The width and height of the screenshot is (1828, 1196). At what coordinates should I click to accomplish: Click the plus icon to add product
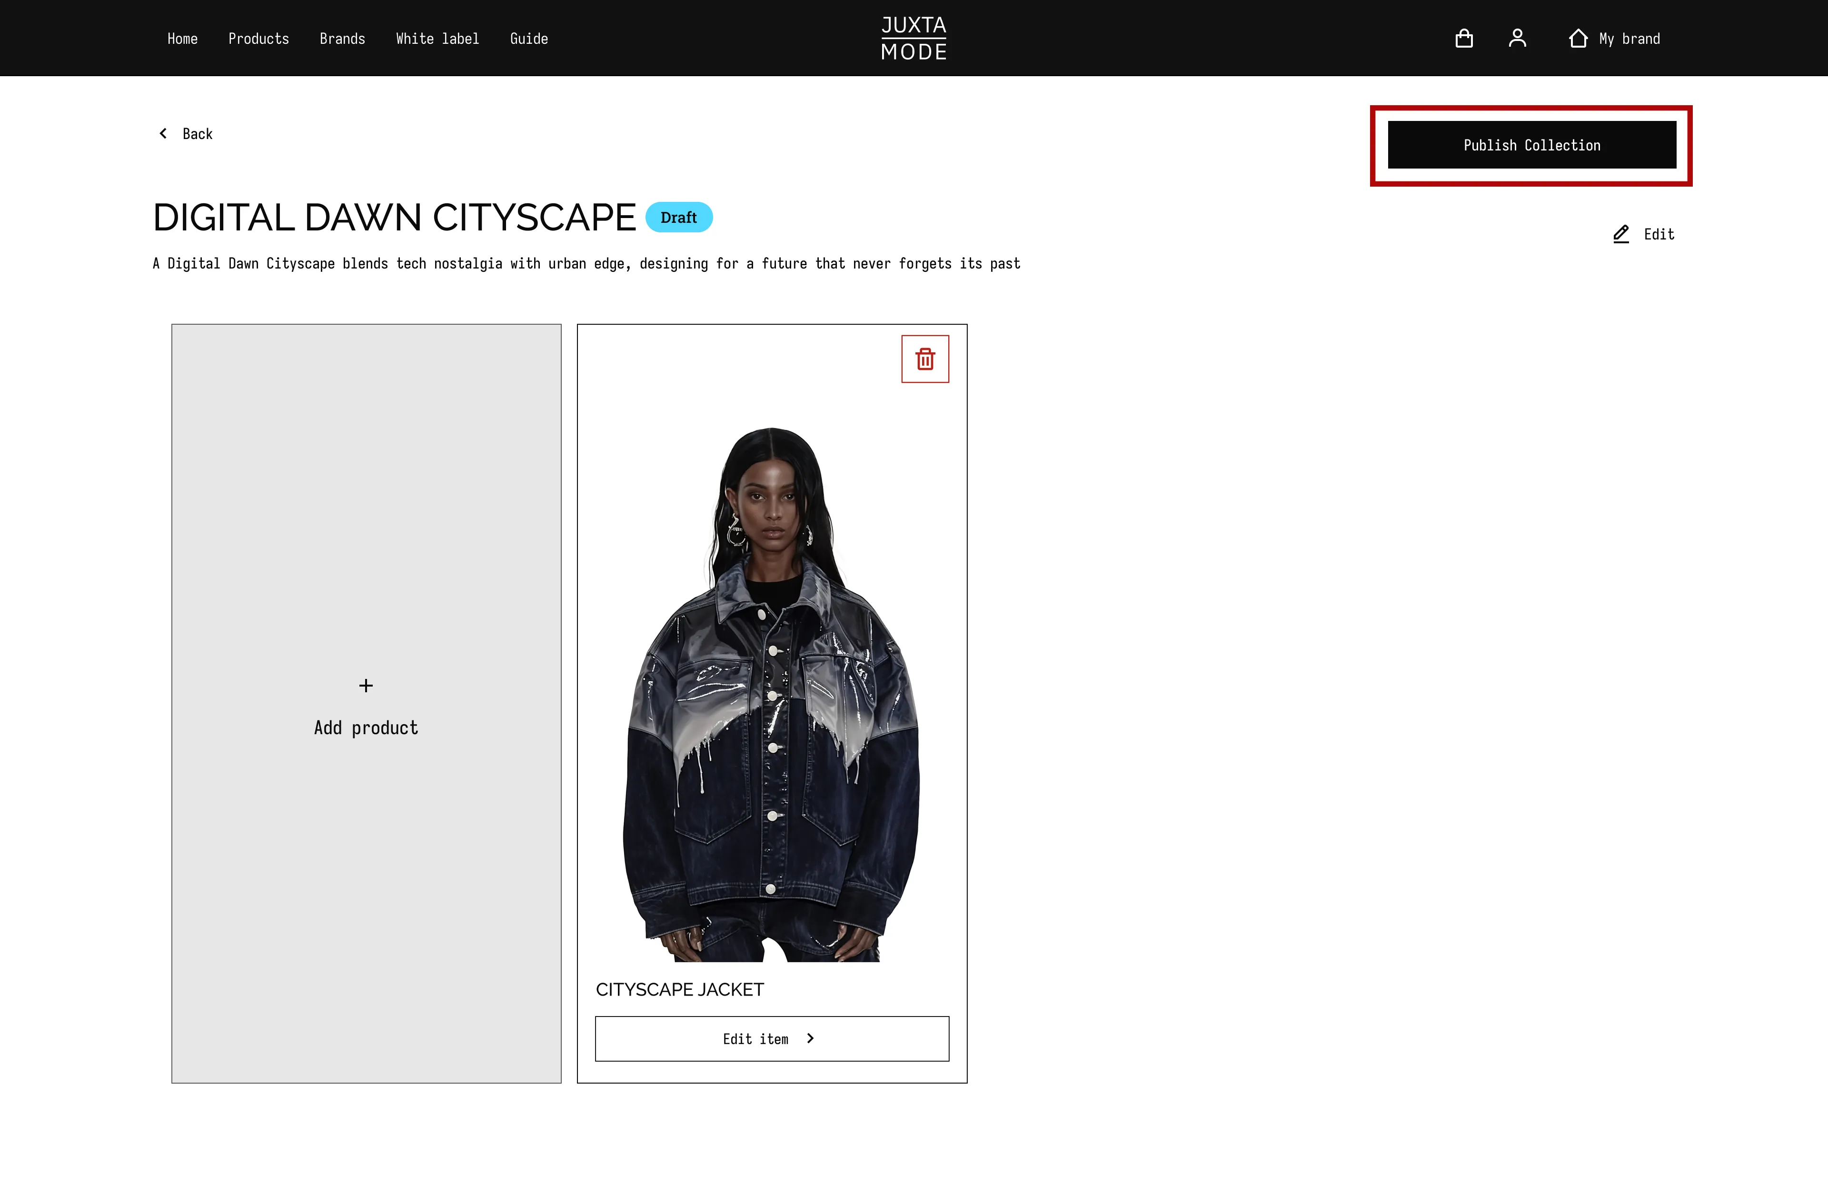click(x=366, y=685)
